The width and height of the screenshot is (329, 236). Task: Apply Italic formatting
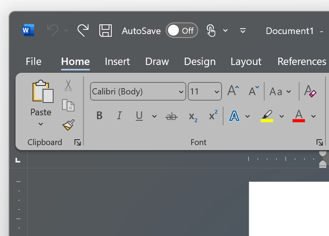click(119, 115)
